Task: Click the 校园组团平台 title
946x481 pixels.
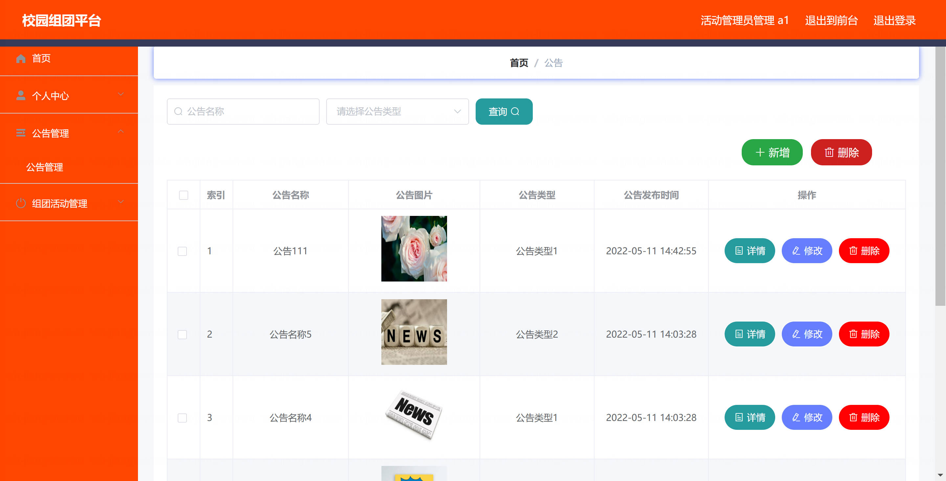Action: (61, 21)
